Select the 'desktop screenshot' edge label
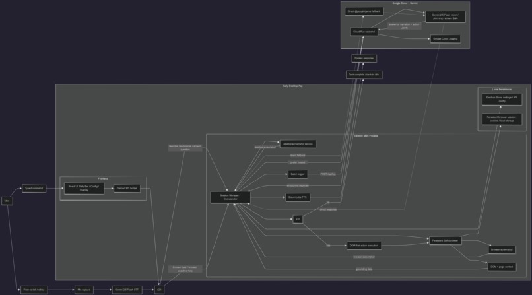Viewport: 532px width, 295px height. point(265,147)
